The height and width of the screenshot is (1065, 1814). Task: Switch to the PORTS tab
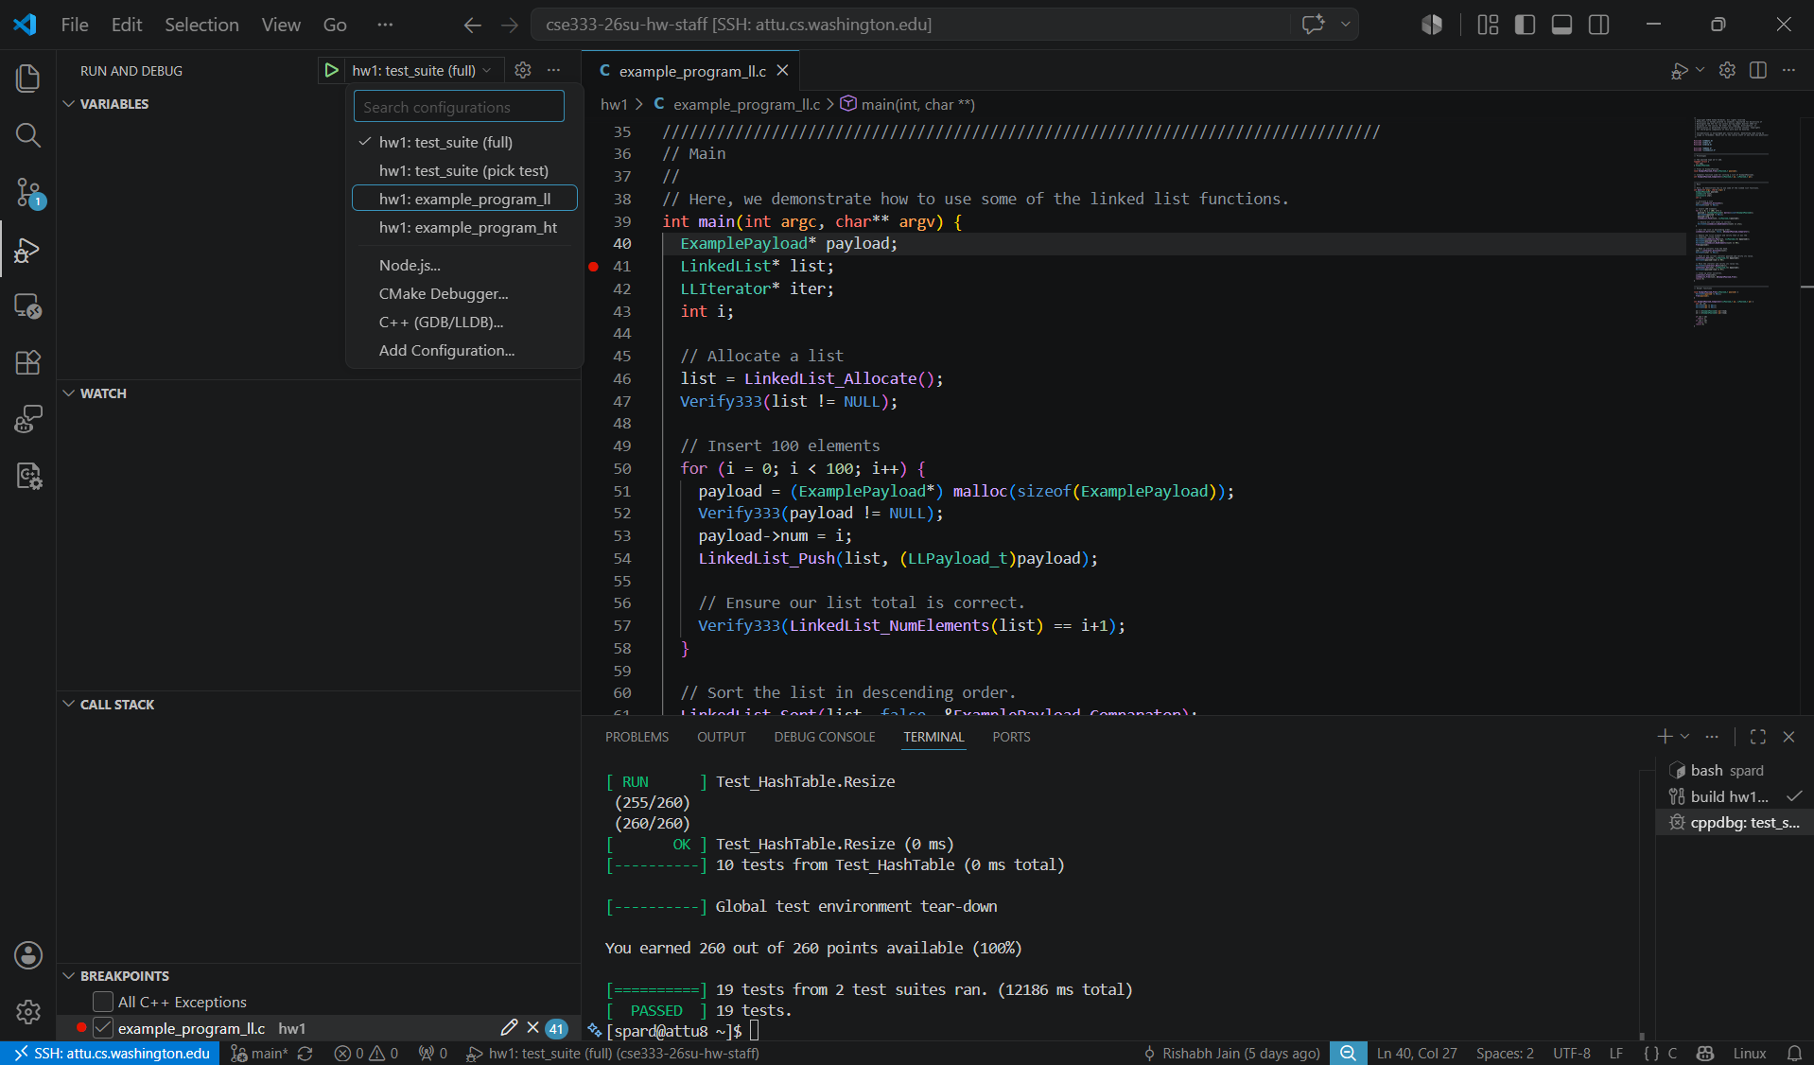click(x=1011, y=737)
